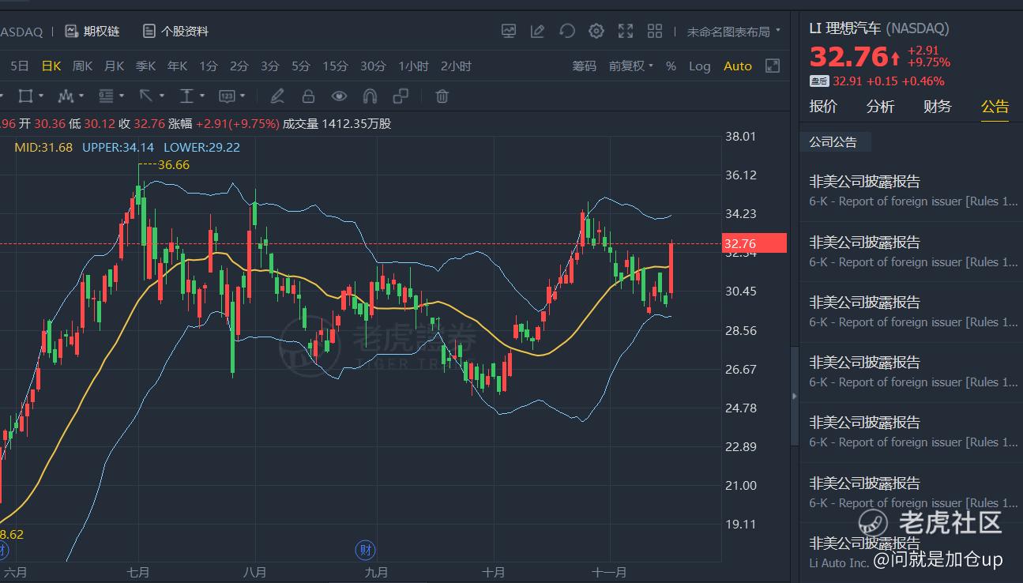Image resolution: width=1023 pixels, height=583 pixels.
Task: Delete drawings with trash icon
Action: (442, 96)
